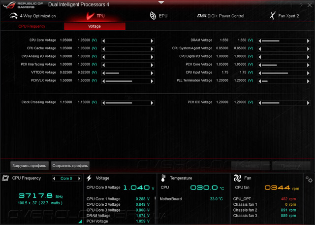Click the green corner triangle in CPU Frequency panel
Viewport: 315px width, 225px height.
coord(81,222)
